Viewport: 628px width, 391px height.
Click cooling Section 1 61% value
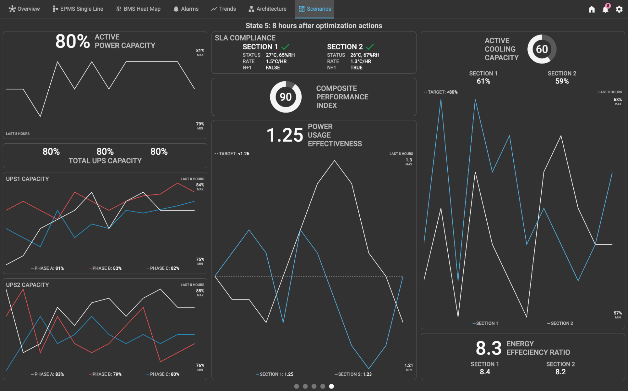click(x=483, y=81)
